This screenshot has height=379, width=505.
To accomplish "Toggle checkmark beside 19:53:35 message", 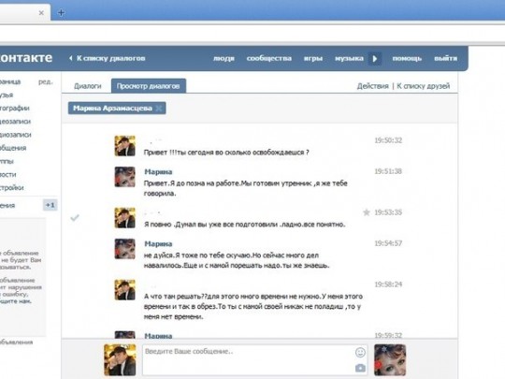I will tap(75, 218).
